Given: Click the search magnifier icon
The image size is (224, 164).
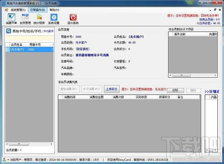Looking at the screenshot, I should [9, 31].
